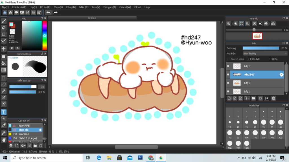Viewport: 289px width, 162px height.
Task: Choose the Magic Wand selection tool
Action: (4, 91)
